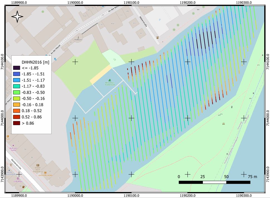Click the north arrow compass star
The image size is (270, 198).
[17, 17]
